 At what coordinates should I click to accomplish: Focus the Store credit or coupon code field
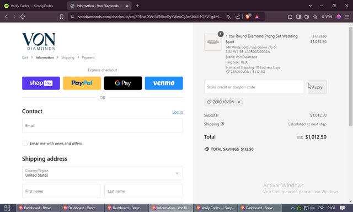pyautogui.click(x=254, y=87)
